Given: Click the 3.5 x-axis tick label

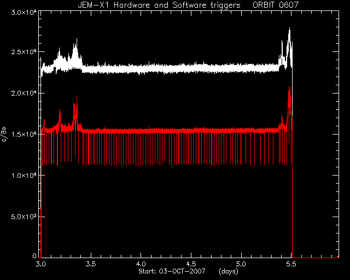Looking at the screenshot, I should point(91,264).
